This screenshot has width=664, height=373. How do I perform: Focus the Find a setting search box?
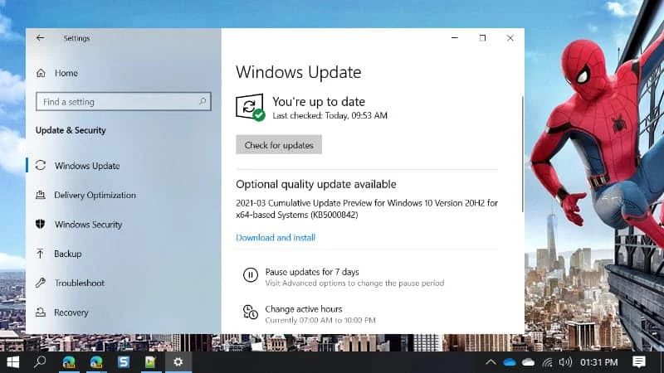point(123,101)
